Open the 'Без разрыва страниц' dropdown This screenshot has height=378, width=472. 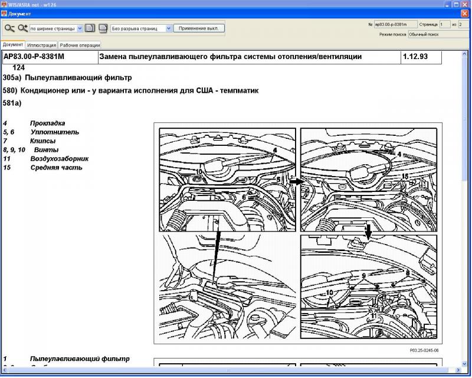coord(169,28)
